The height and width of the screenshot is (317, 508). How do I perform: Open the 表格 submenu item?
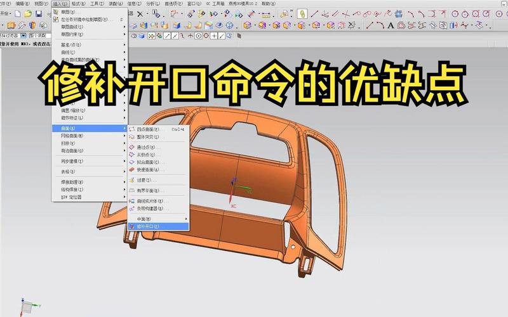90,171
